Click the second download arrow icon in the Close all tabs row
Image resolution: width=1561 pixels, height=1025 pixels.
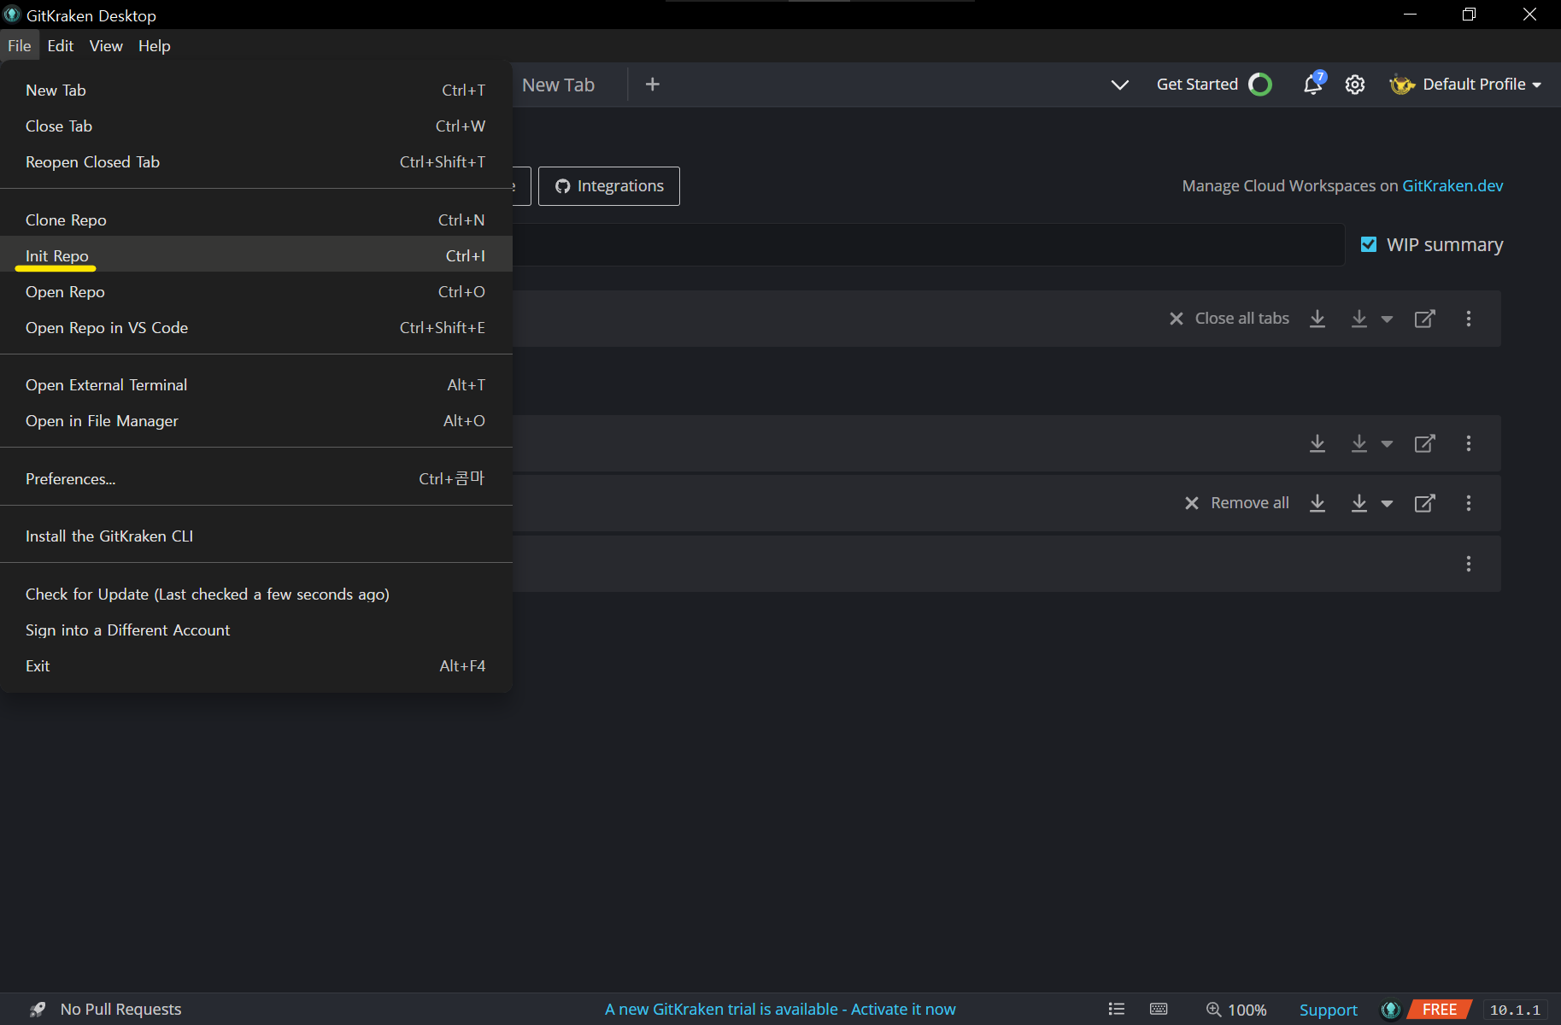(x=1359, y=319)
